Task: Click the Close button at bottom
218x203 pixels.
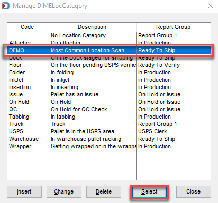Action: pos(194,191)
